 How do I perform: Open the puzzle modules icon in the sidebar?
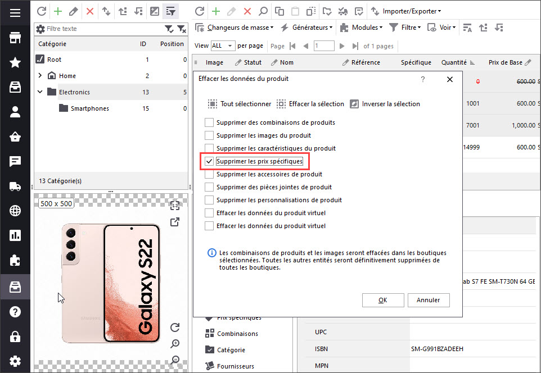(x=15, y=261)
